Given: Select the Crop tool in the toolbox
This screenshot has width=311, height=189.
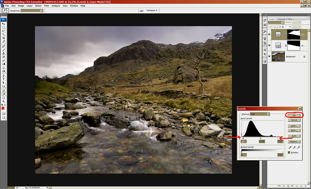Looking at the screenshot, I should (4, 38).
